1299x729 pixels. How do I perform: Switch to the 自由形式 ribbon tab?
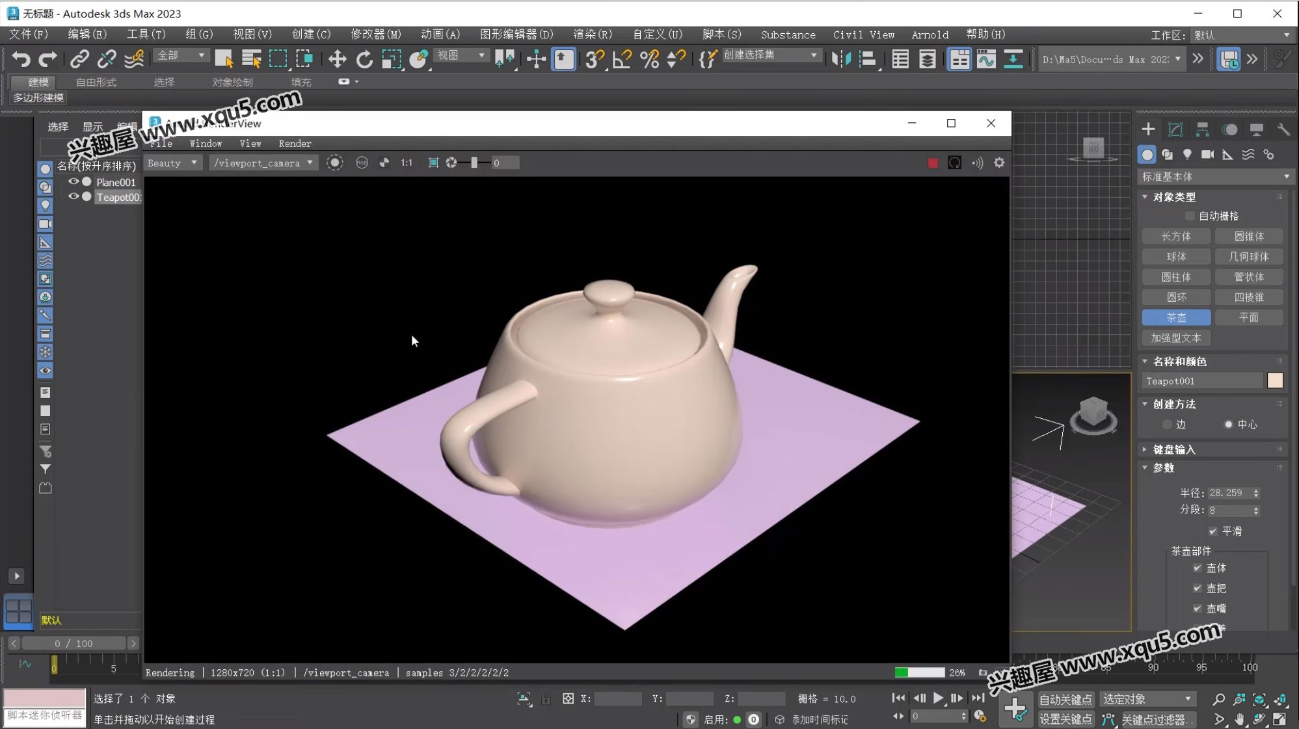click(x=96, y=82)
